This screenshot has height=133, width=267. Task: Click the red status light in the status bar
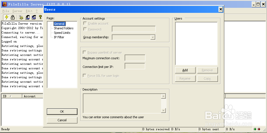tap(259, 129)
